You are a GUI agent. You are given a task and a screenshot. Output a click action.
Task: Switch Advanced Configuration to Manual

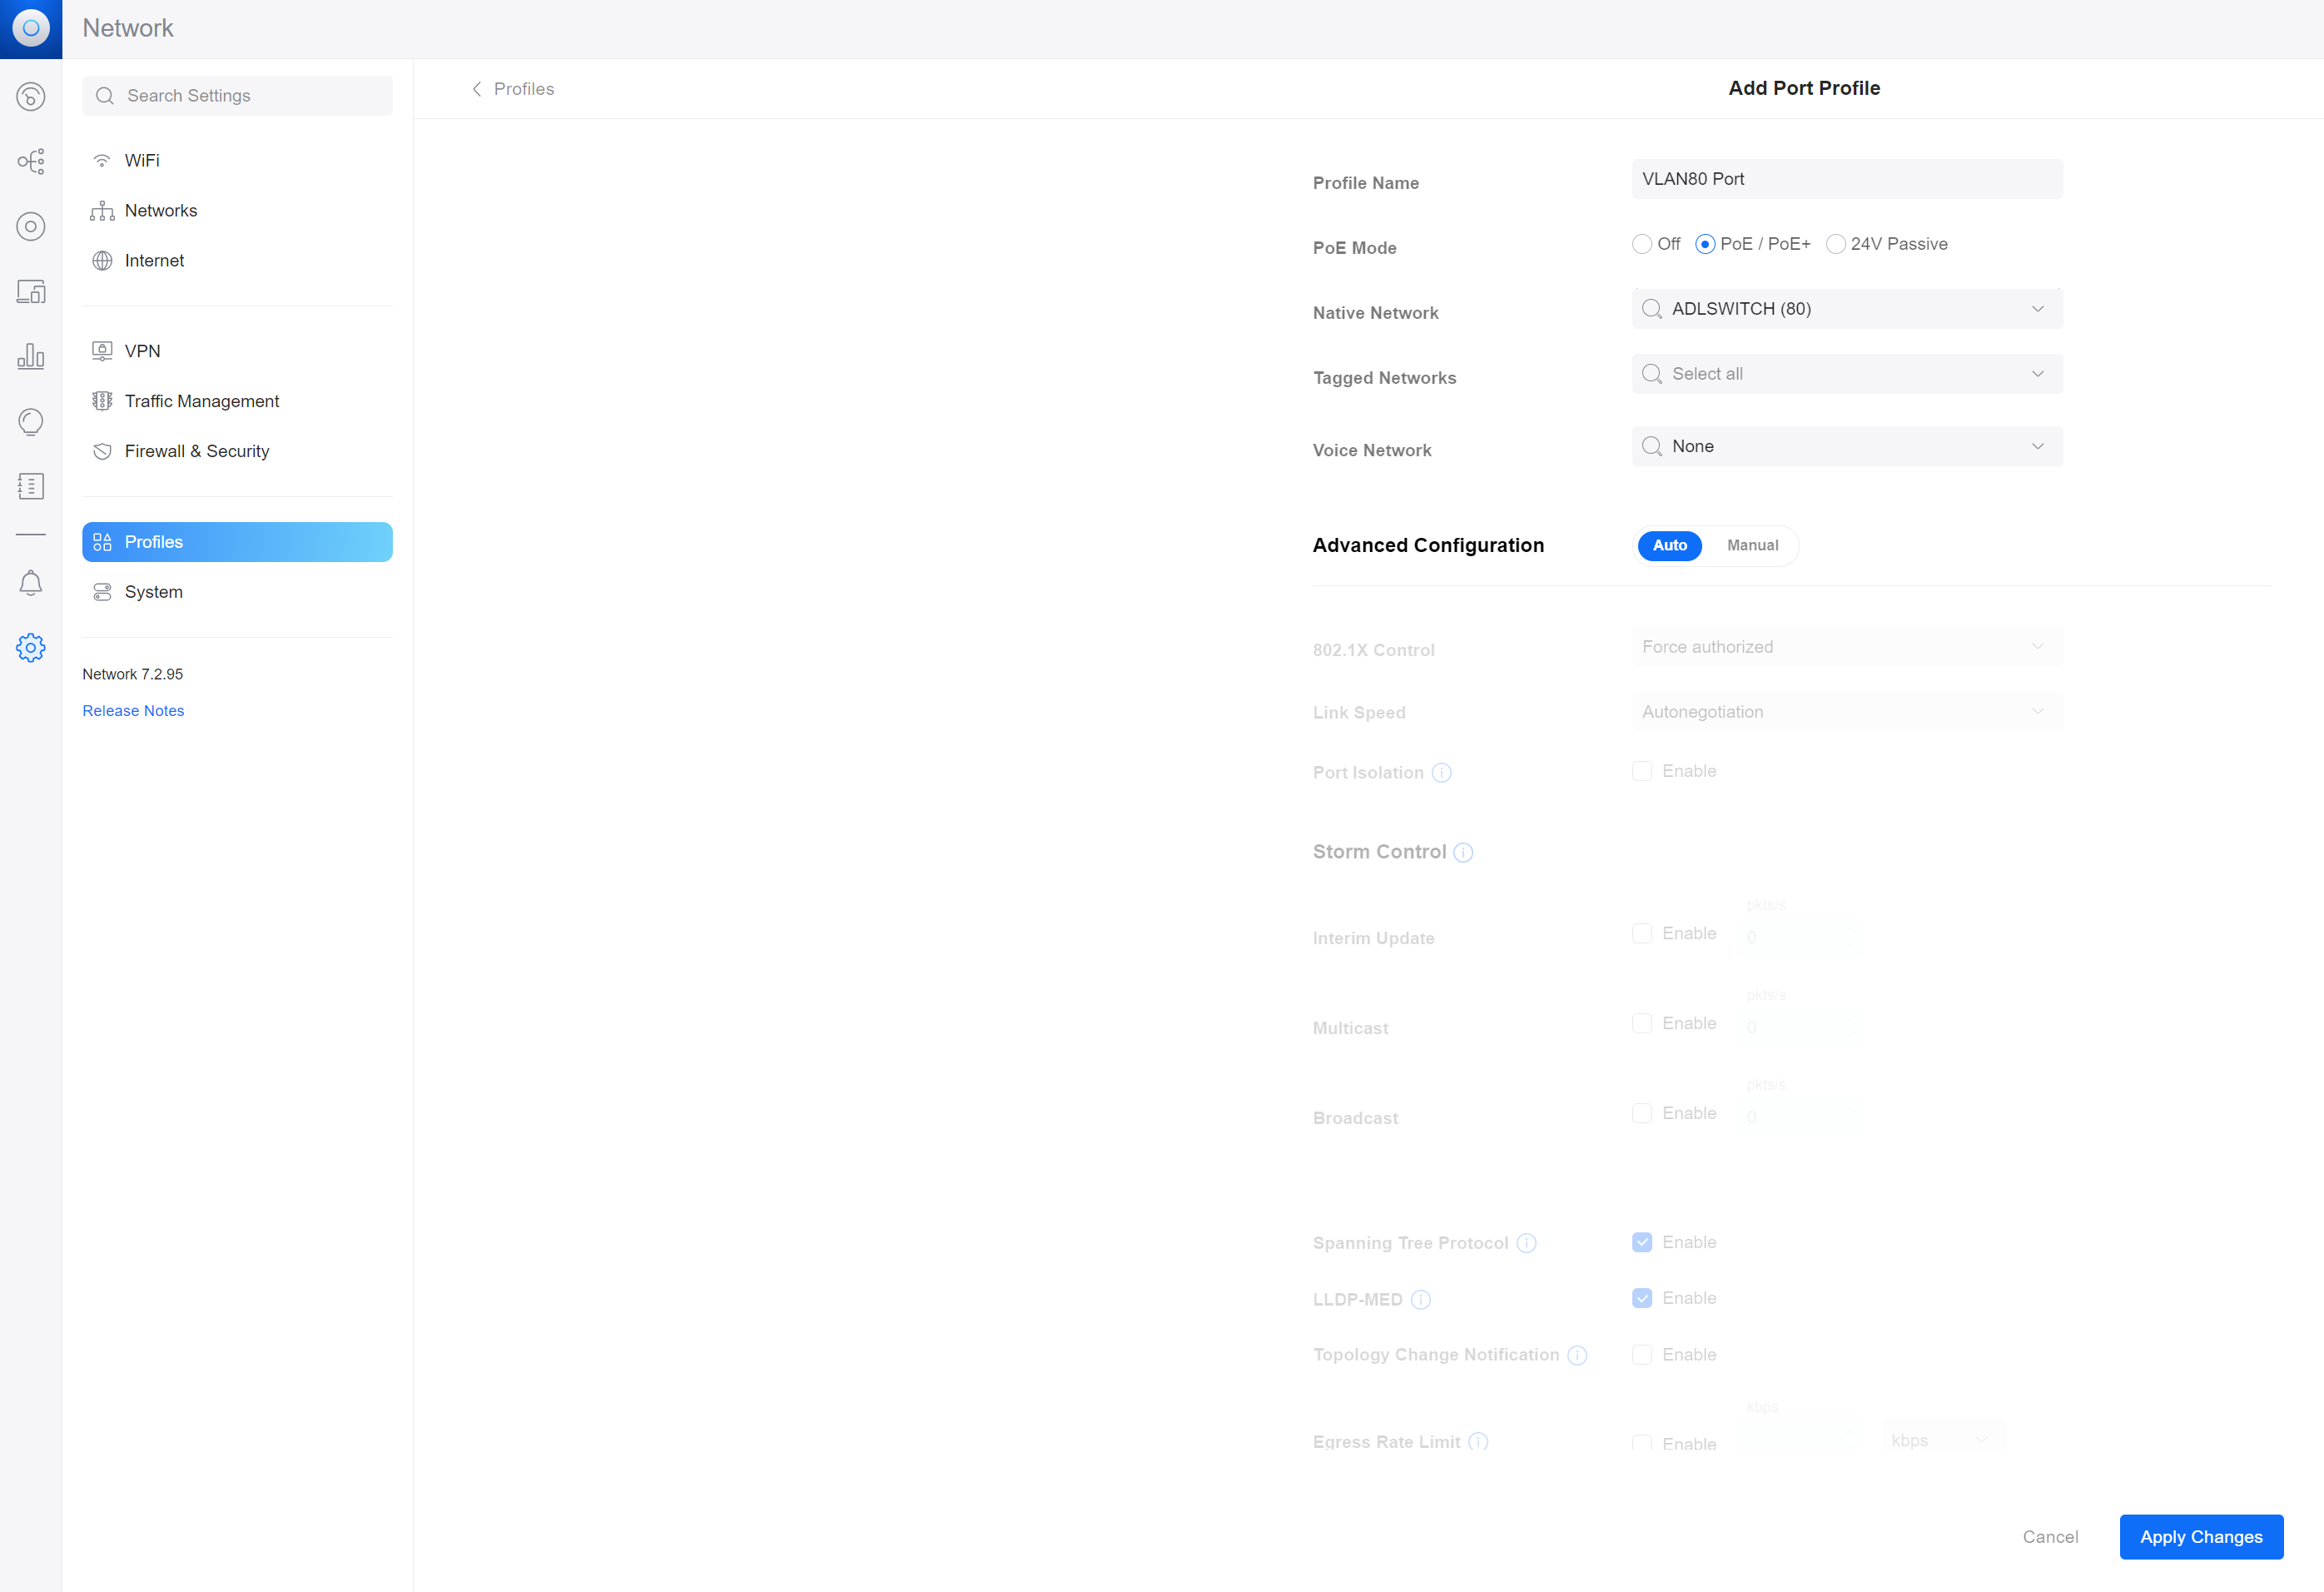pos(1752,545)
